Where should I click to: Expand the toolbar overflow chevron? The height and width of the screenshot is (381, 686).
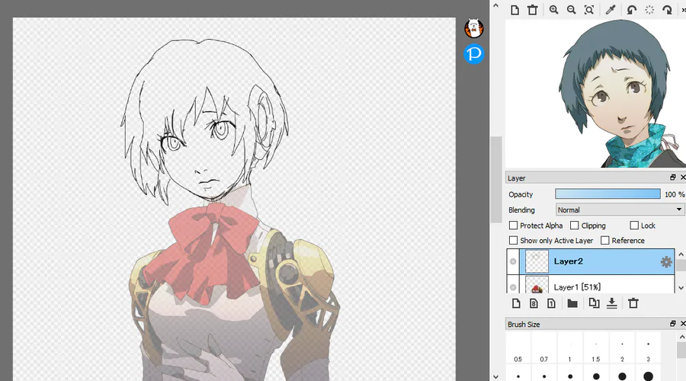point(684,10)
